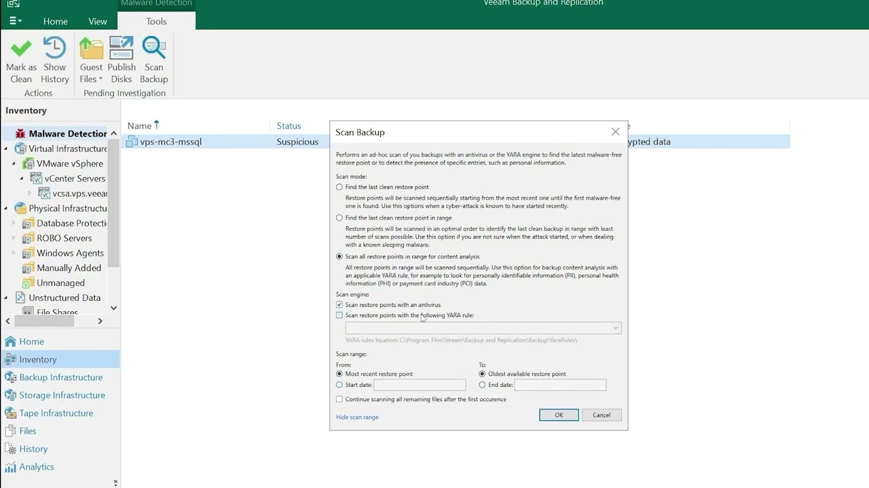
Task: Uncheck Scan restore points with an antivirus
Action: [x=339, y=305]
